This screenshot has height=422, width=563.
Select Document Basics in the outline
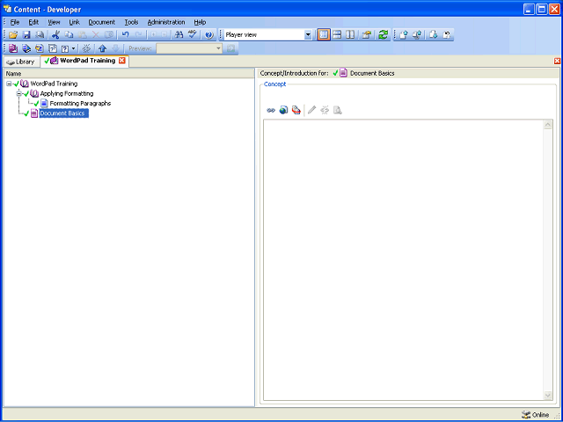pyautogui.click(x=62, y=113)
